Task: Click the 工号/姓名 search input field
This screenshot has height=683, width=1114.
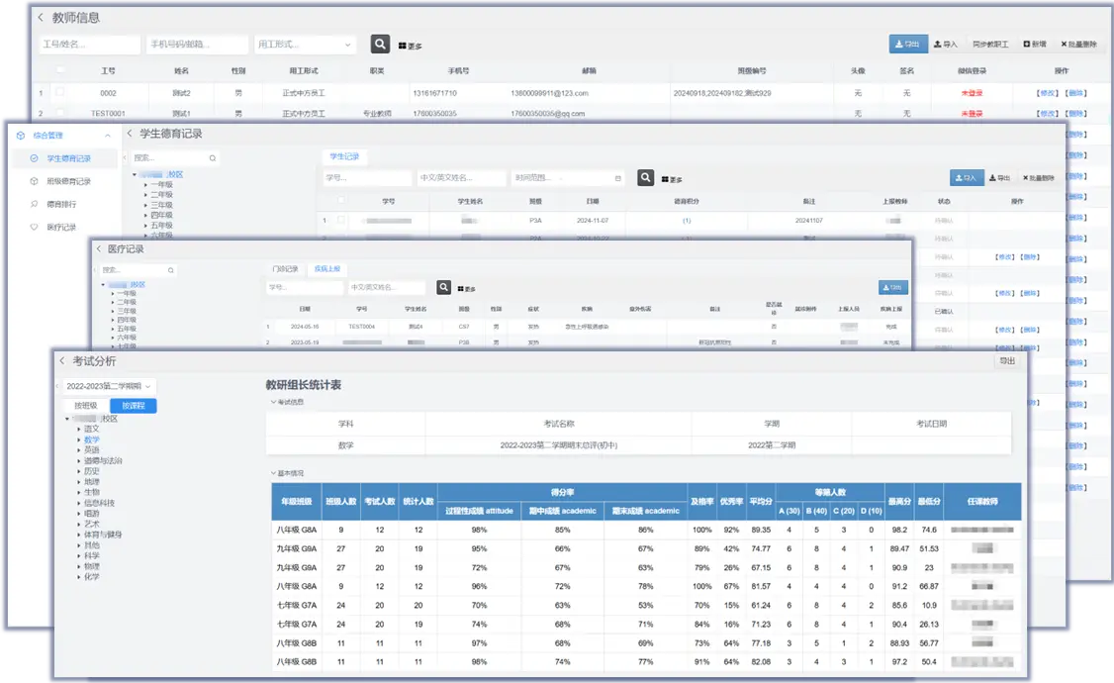Action: [89, 45]
